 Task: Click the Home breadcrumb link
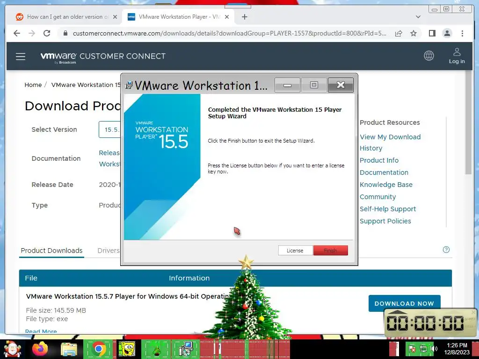click(x=33, y=85)
